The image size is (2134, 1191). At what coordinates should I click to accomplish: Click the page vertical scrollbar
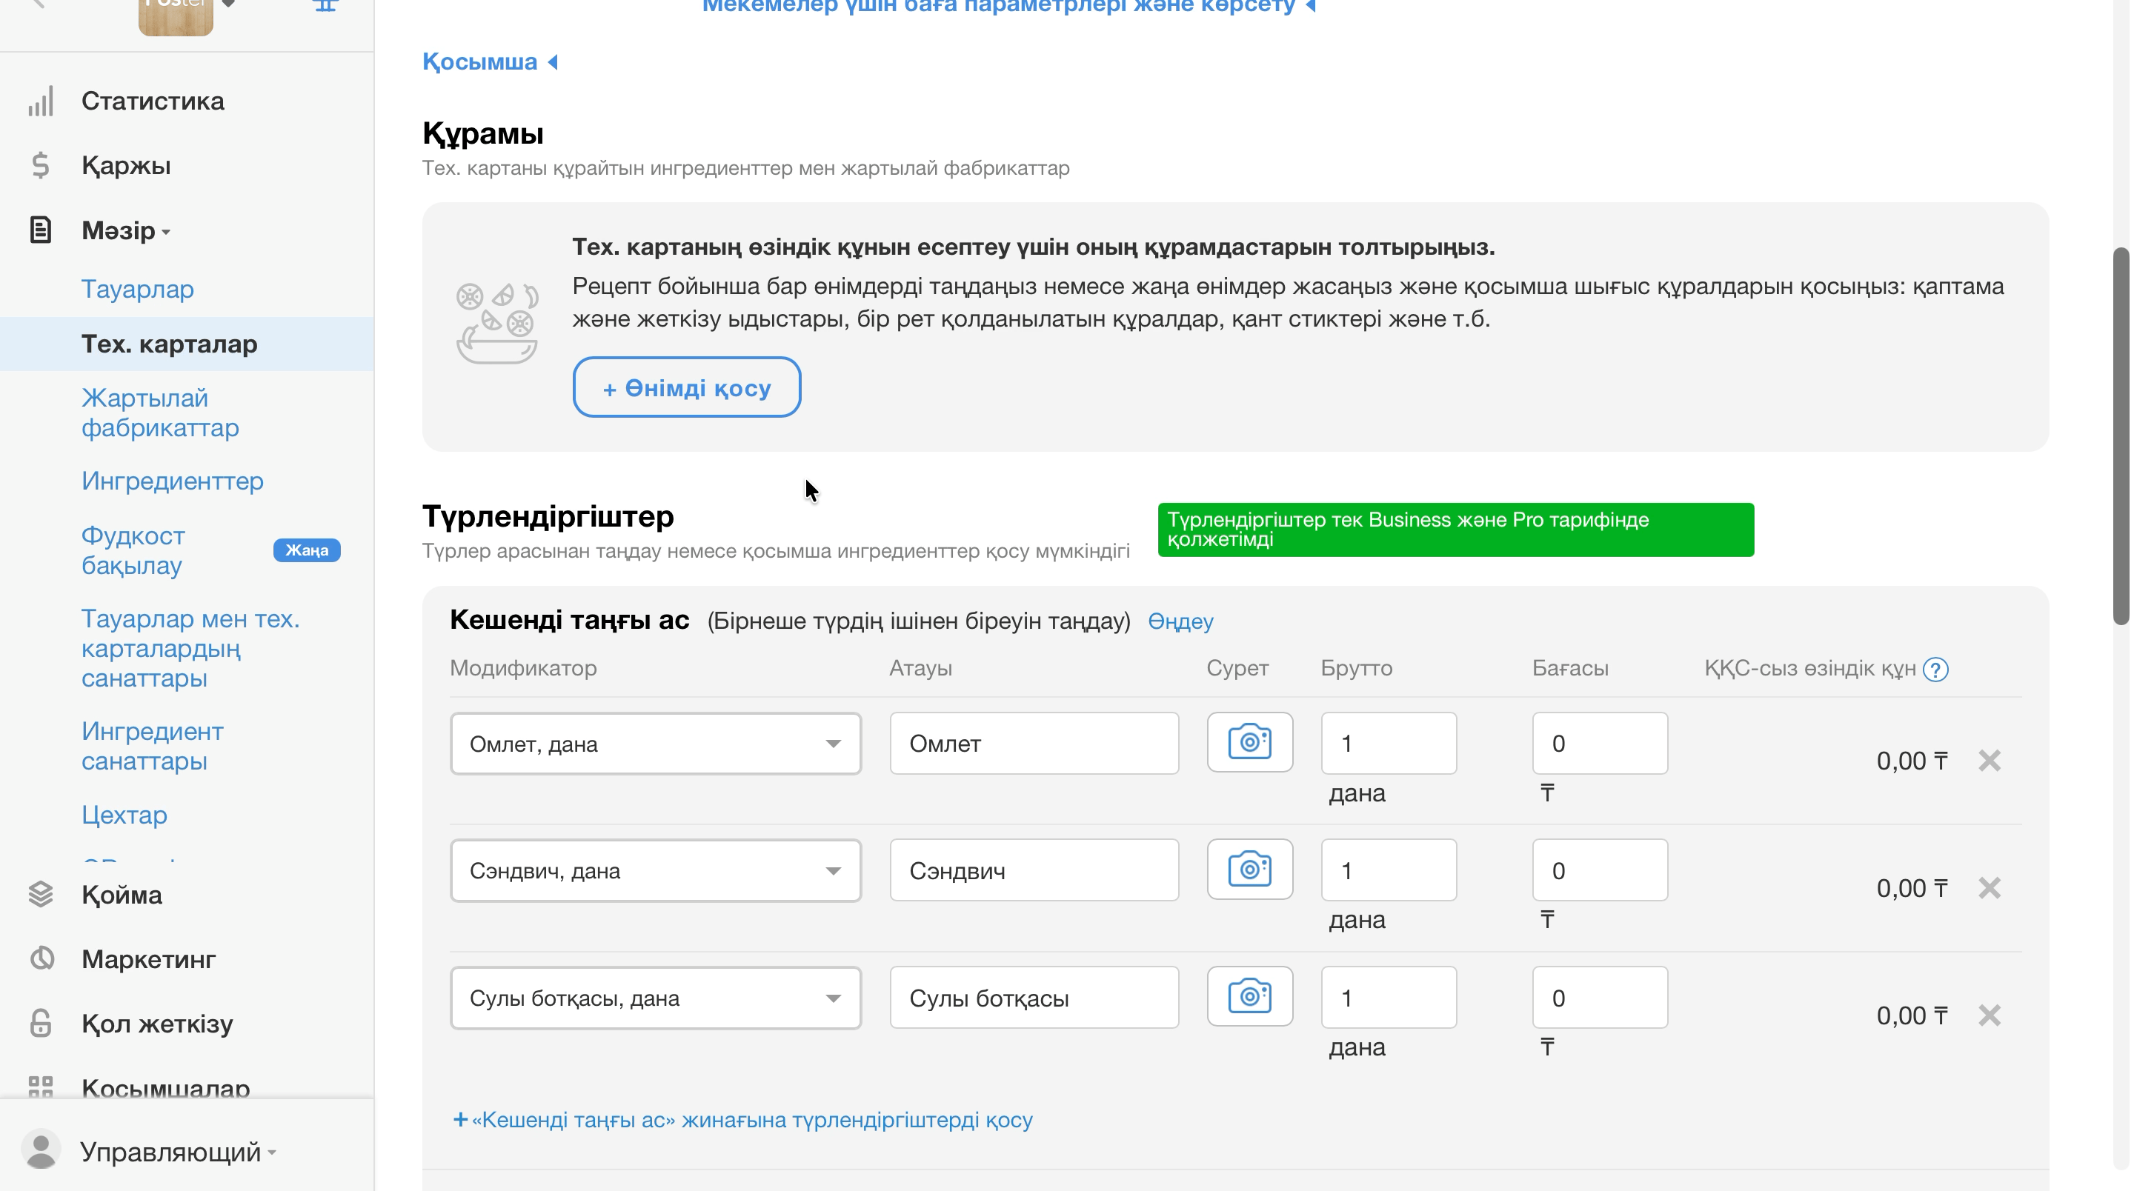coord(2121,436)
